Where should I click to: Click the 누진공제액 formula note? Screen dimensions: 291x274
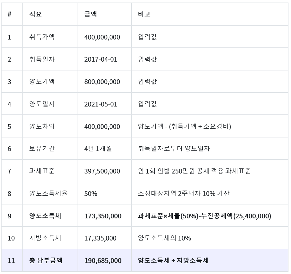point(204,216)
